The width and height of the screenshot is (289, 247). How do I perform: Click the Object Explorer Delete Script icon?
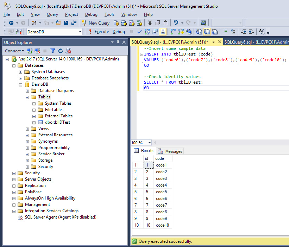point(68,51)
